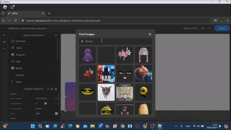This screenshot has height=130, width=231.
Task: Save the site with Save button
Action: [x=222, y=28]
